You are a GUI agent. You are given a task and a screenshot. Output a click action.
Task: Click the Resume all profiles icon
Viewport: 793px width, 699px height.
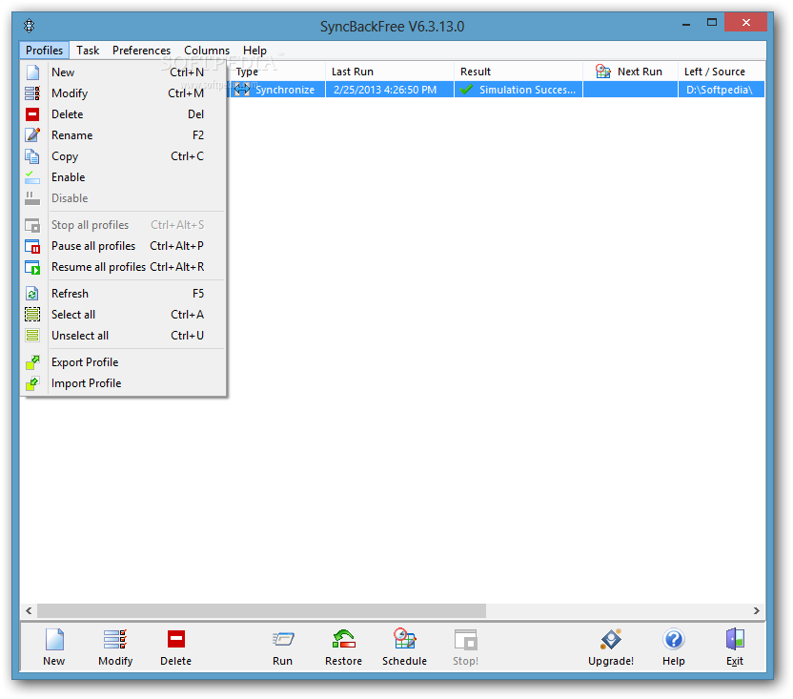tap(32, 267)
